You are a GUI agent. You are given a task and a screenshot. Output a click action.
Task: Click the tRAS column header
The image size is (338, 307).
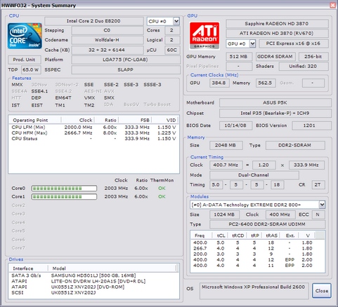pyautogui.click(x=271, y=236)
